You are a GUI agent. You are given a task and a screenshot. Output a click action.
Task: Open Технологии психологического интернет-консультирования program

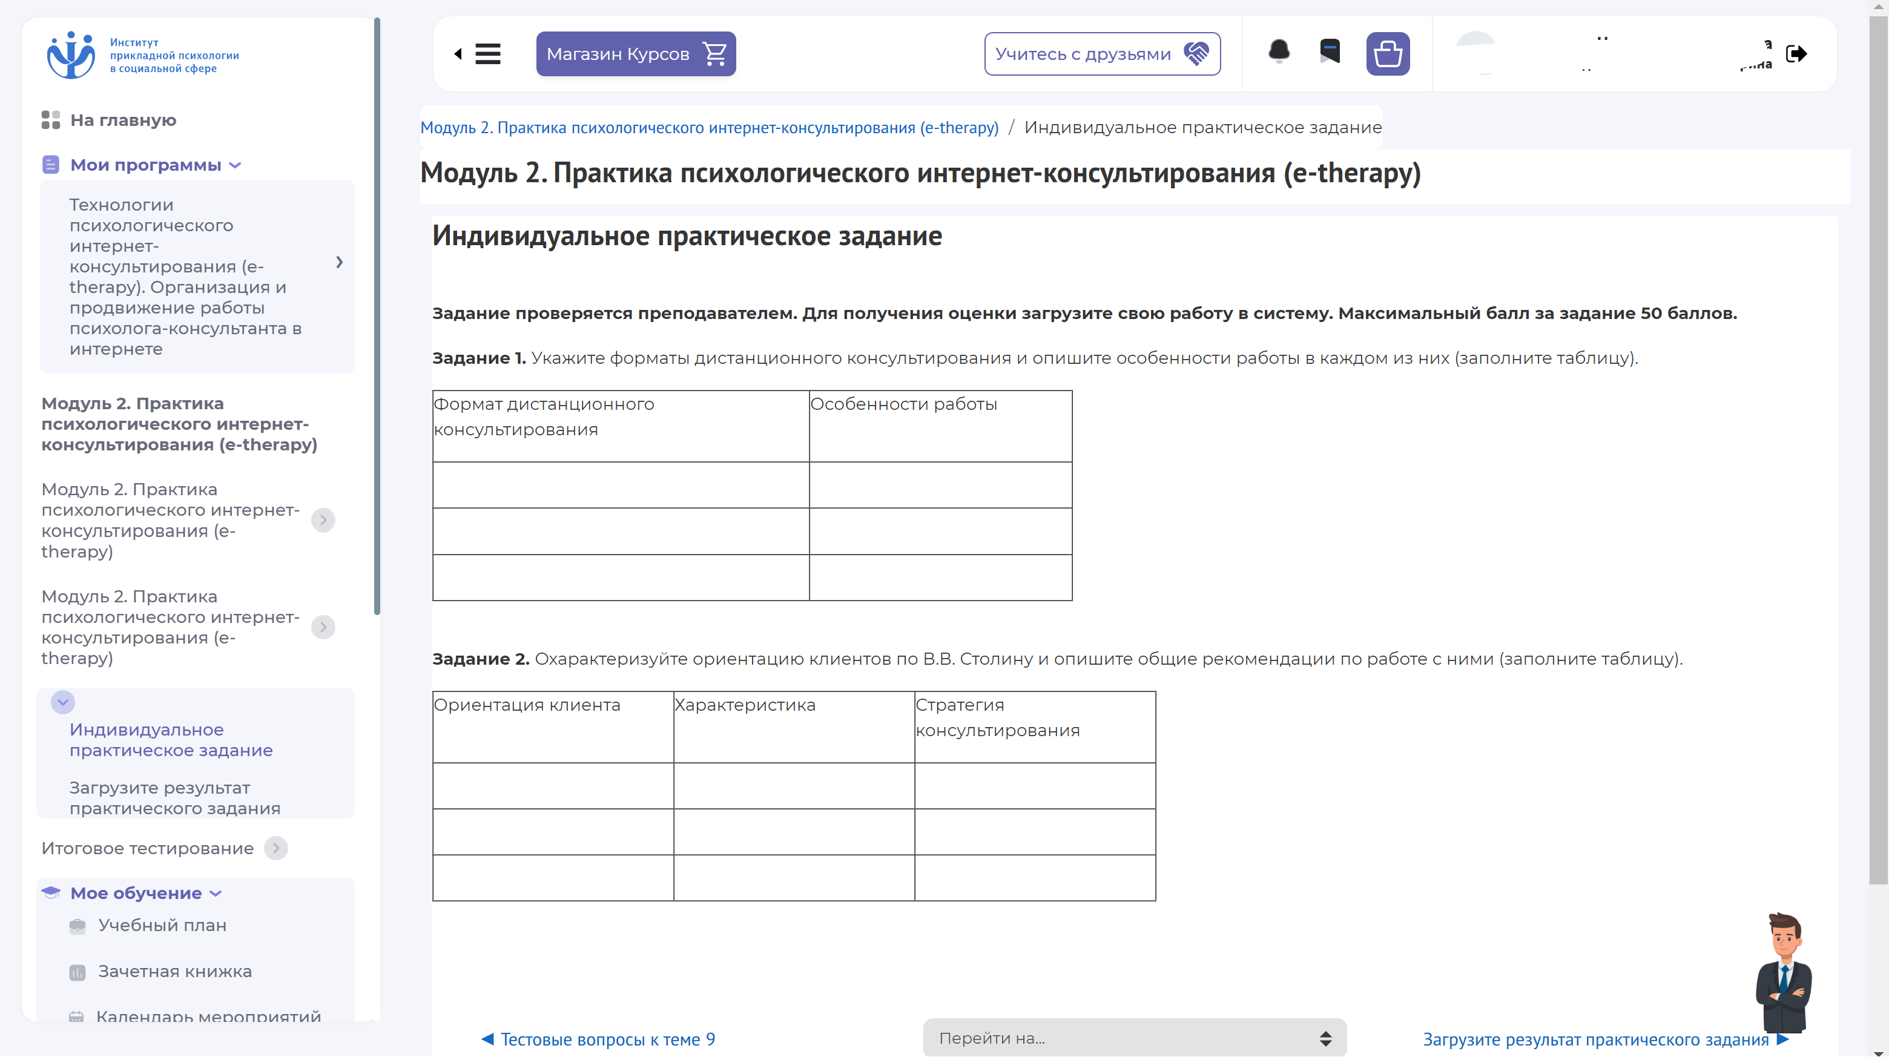coord(185,277)
